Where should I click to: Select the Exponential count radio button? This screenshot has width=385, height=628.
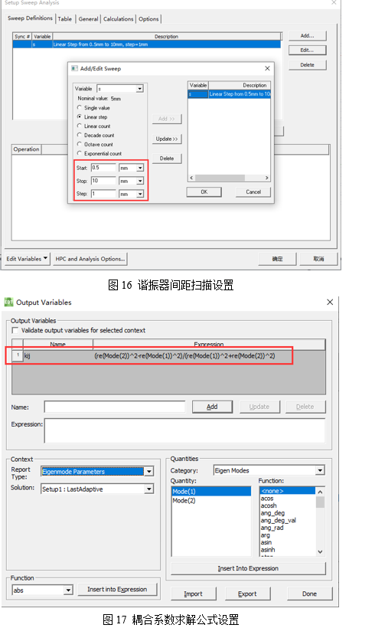click(80, 153)
